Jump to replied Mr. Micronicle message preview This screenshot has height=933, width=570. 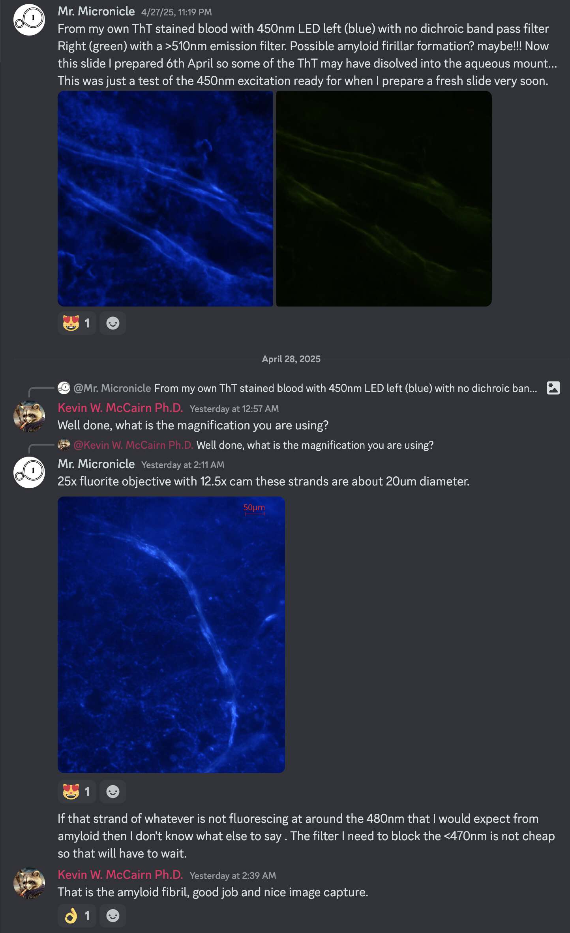pyautogui.click(x=306, y=388)
